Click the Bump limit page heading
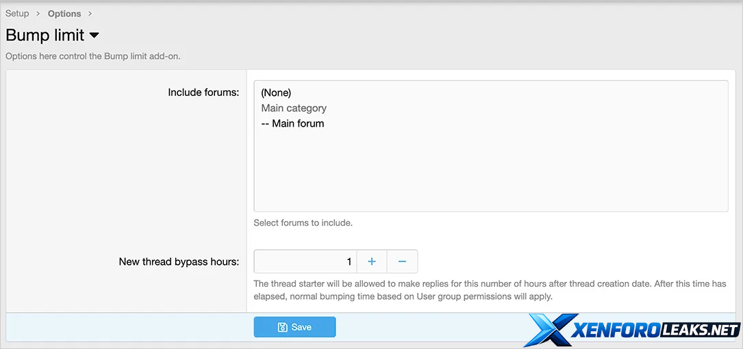743x349 pixels. [45, 36]
